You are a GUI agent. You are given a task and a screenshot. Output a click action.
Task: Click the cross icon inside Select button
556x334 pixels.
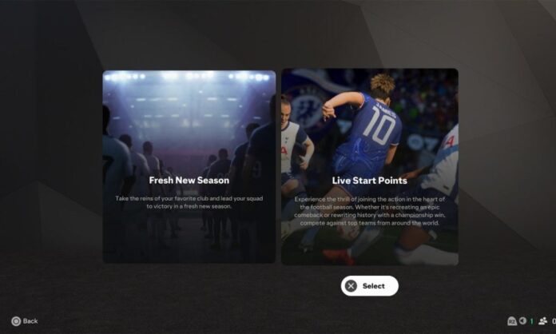[x=351, y=286]
